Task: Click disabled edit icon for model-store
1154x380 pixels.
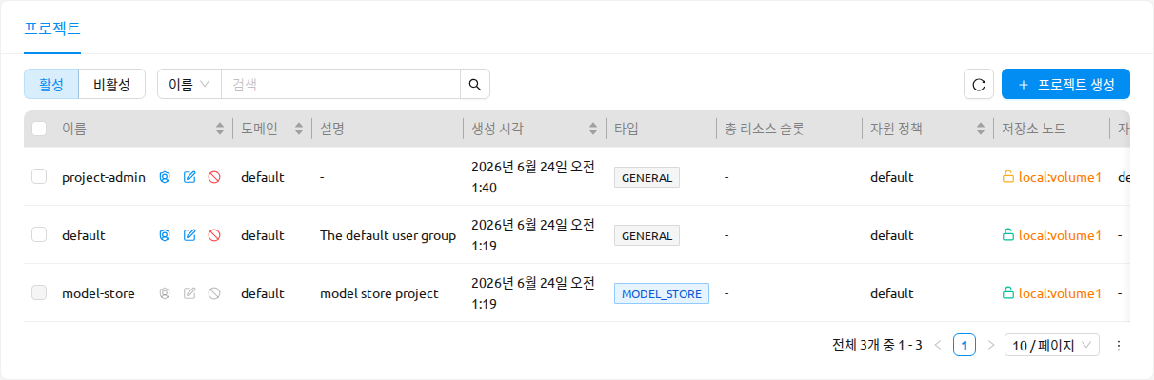Action: click(189, 293)
